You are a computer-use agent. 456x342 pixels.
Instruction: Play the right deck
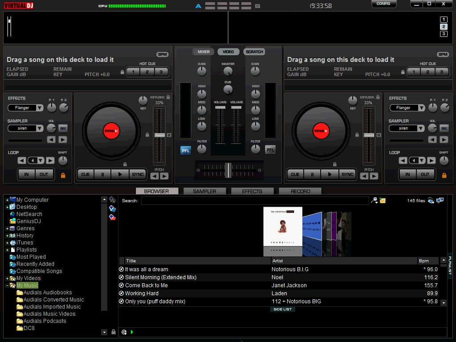[x=330, y=175]
